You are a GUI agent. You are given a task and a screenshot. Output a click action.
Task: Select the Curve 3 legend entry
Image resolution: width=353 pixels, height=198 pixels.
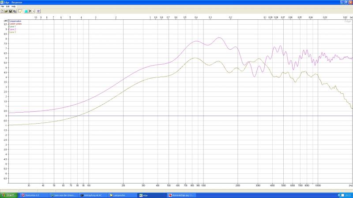click(12, 32)
